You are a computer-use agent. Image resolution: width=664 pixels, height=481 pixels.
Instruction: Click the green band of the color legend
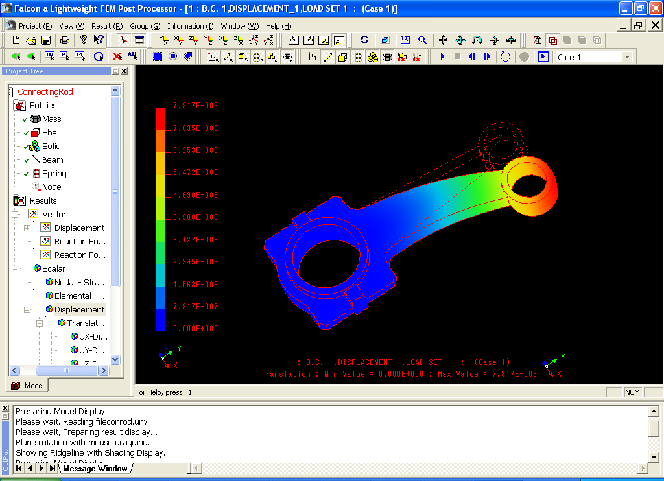(161, 231)
